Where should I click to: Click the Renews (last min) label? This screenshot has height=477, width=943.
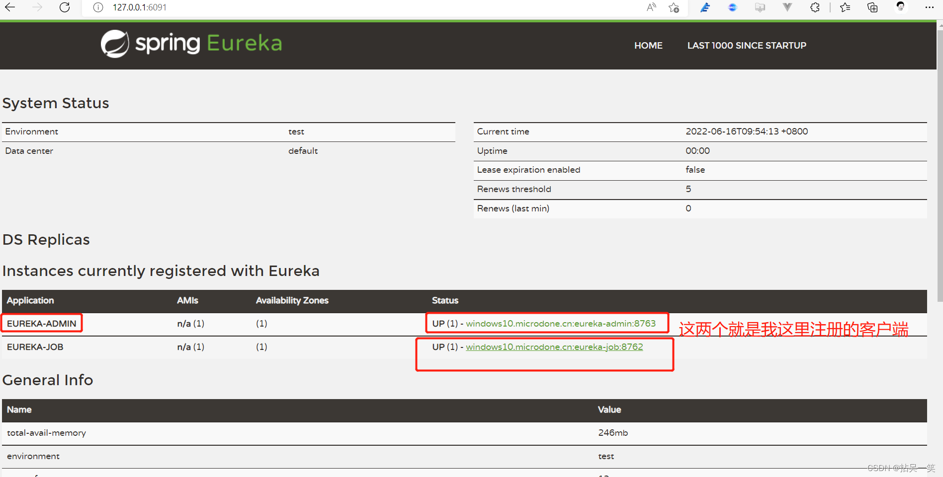coord(513,208)
